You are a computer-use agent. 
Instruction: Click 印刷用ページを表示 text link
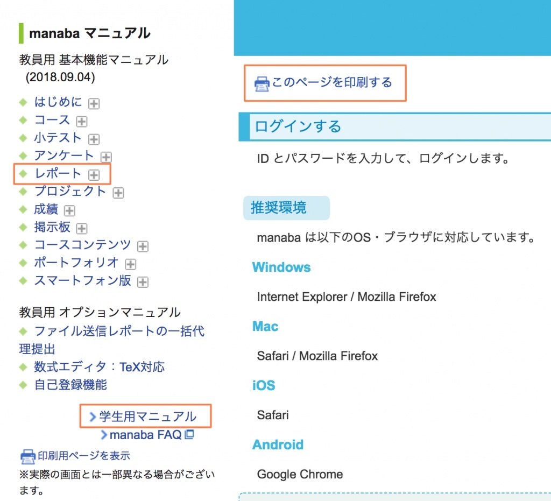coord(84,456)
